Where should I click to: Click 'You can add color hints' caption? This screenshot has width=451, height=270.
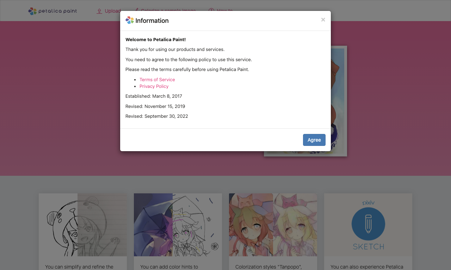tap(169, 267)
